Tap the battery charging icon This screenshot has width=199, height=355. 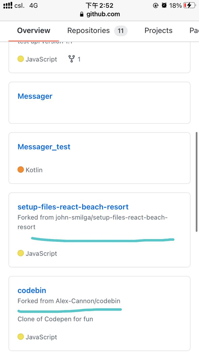pyautogui.click(x=189, y=5)
